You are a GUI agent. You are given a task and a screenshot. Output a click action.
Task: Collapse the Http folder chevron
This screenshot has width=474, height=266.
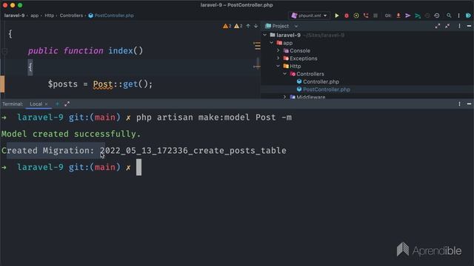278,66
